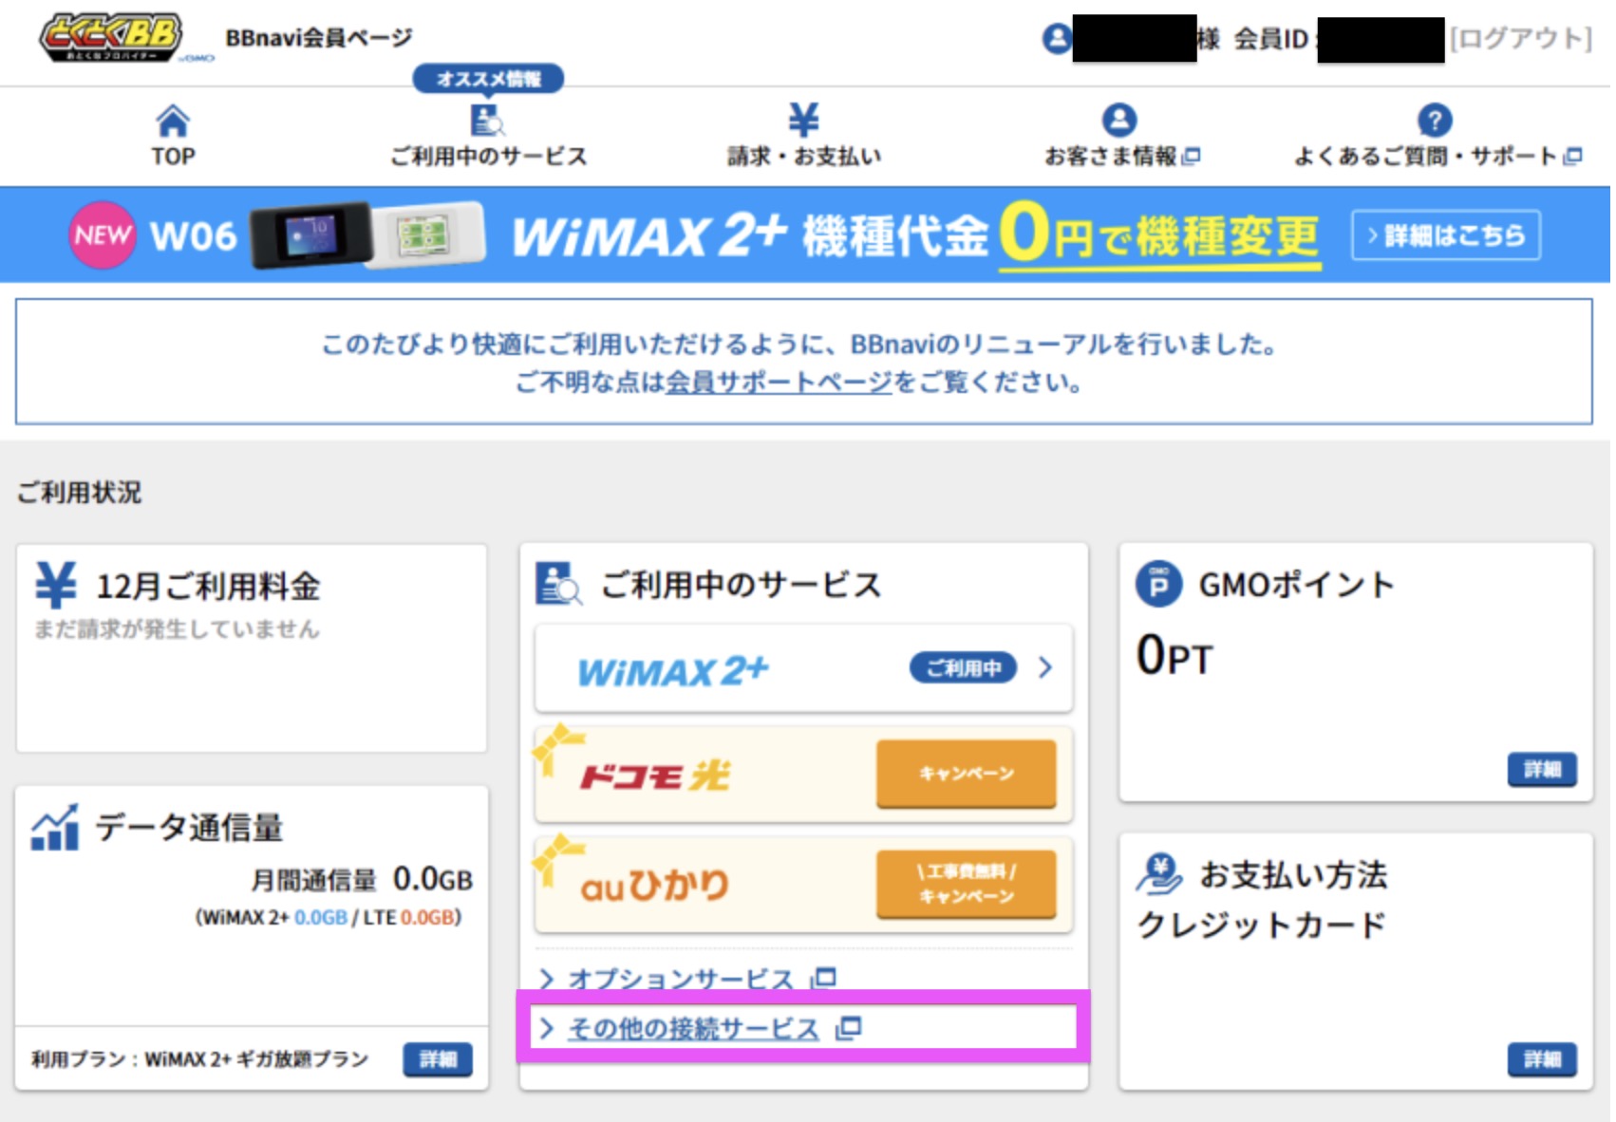1616x1122 pixels.
Task: Open オプションサービス link
Action: tap(680, 979)
